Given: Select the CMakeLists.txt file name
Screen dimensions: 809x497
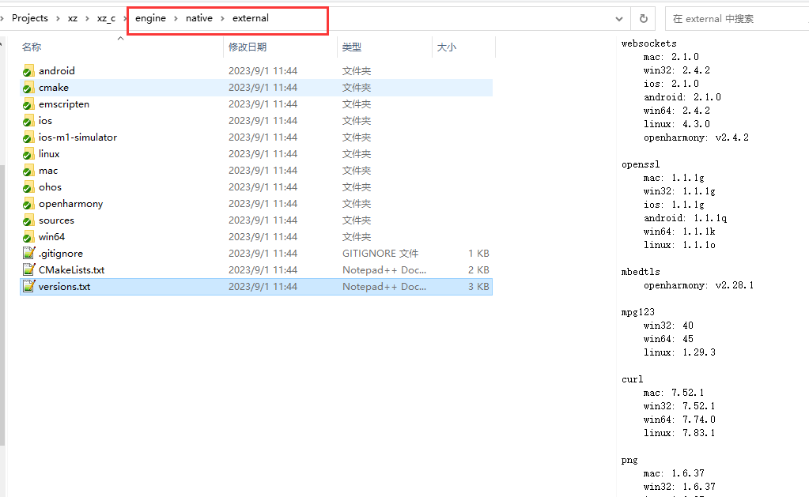Looking at the screenshot, I should [x=72, y=270].
